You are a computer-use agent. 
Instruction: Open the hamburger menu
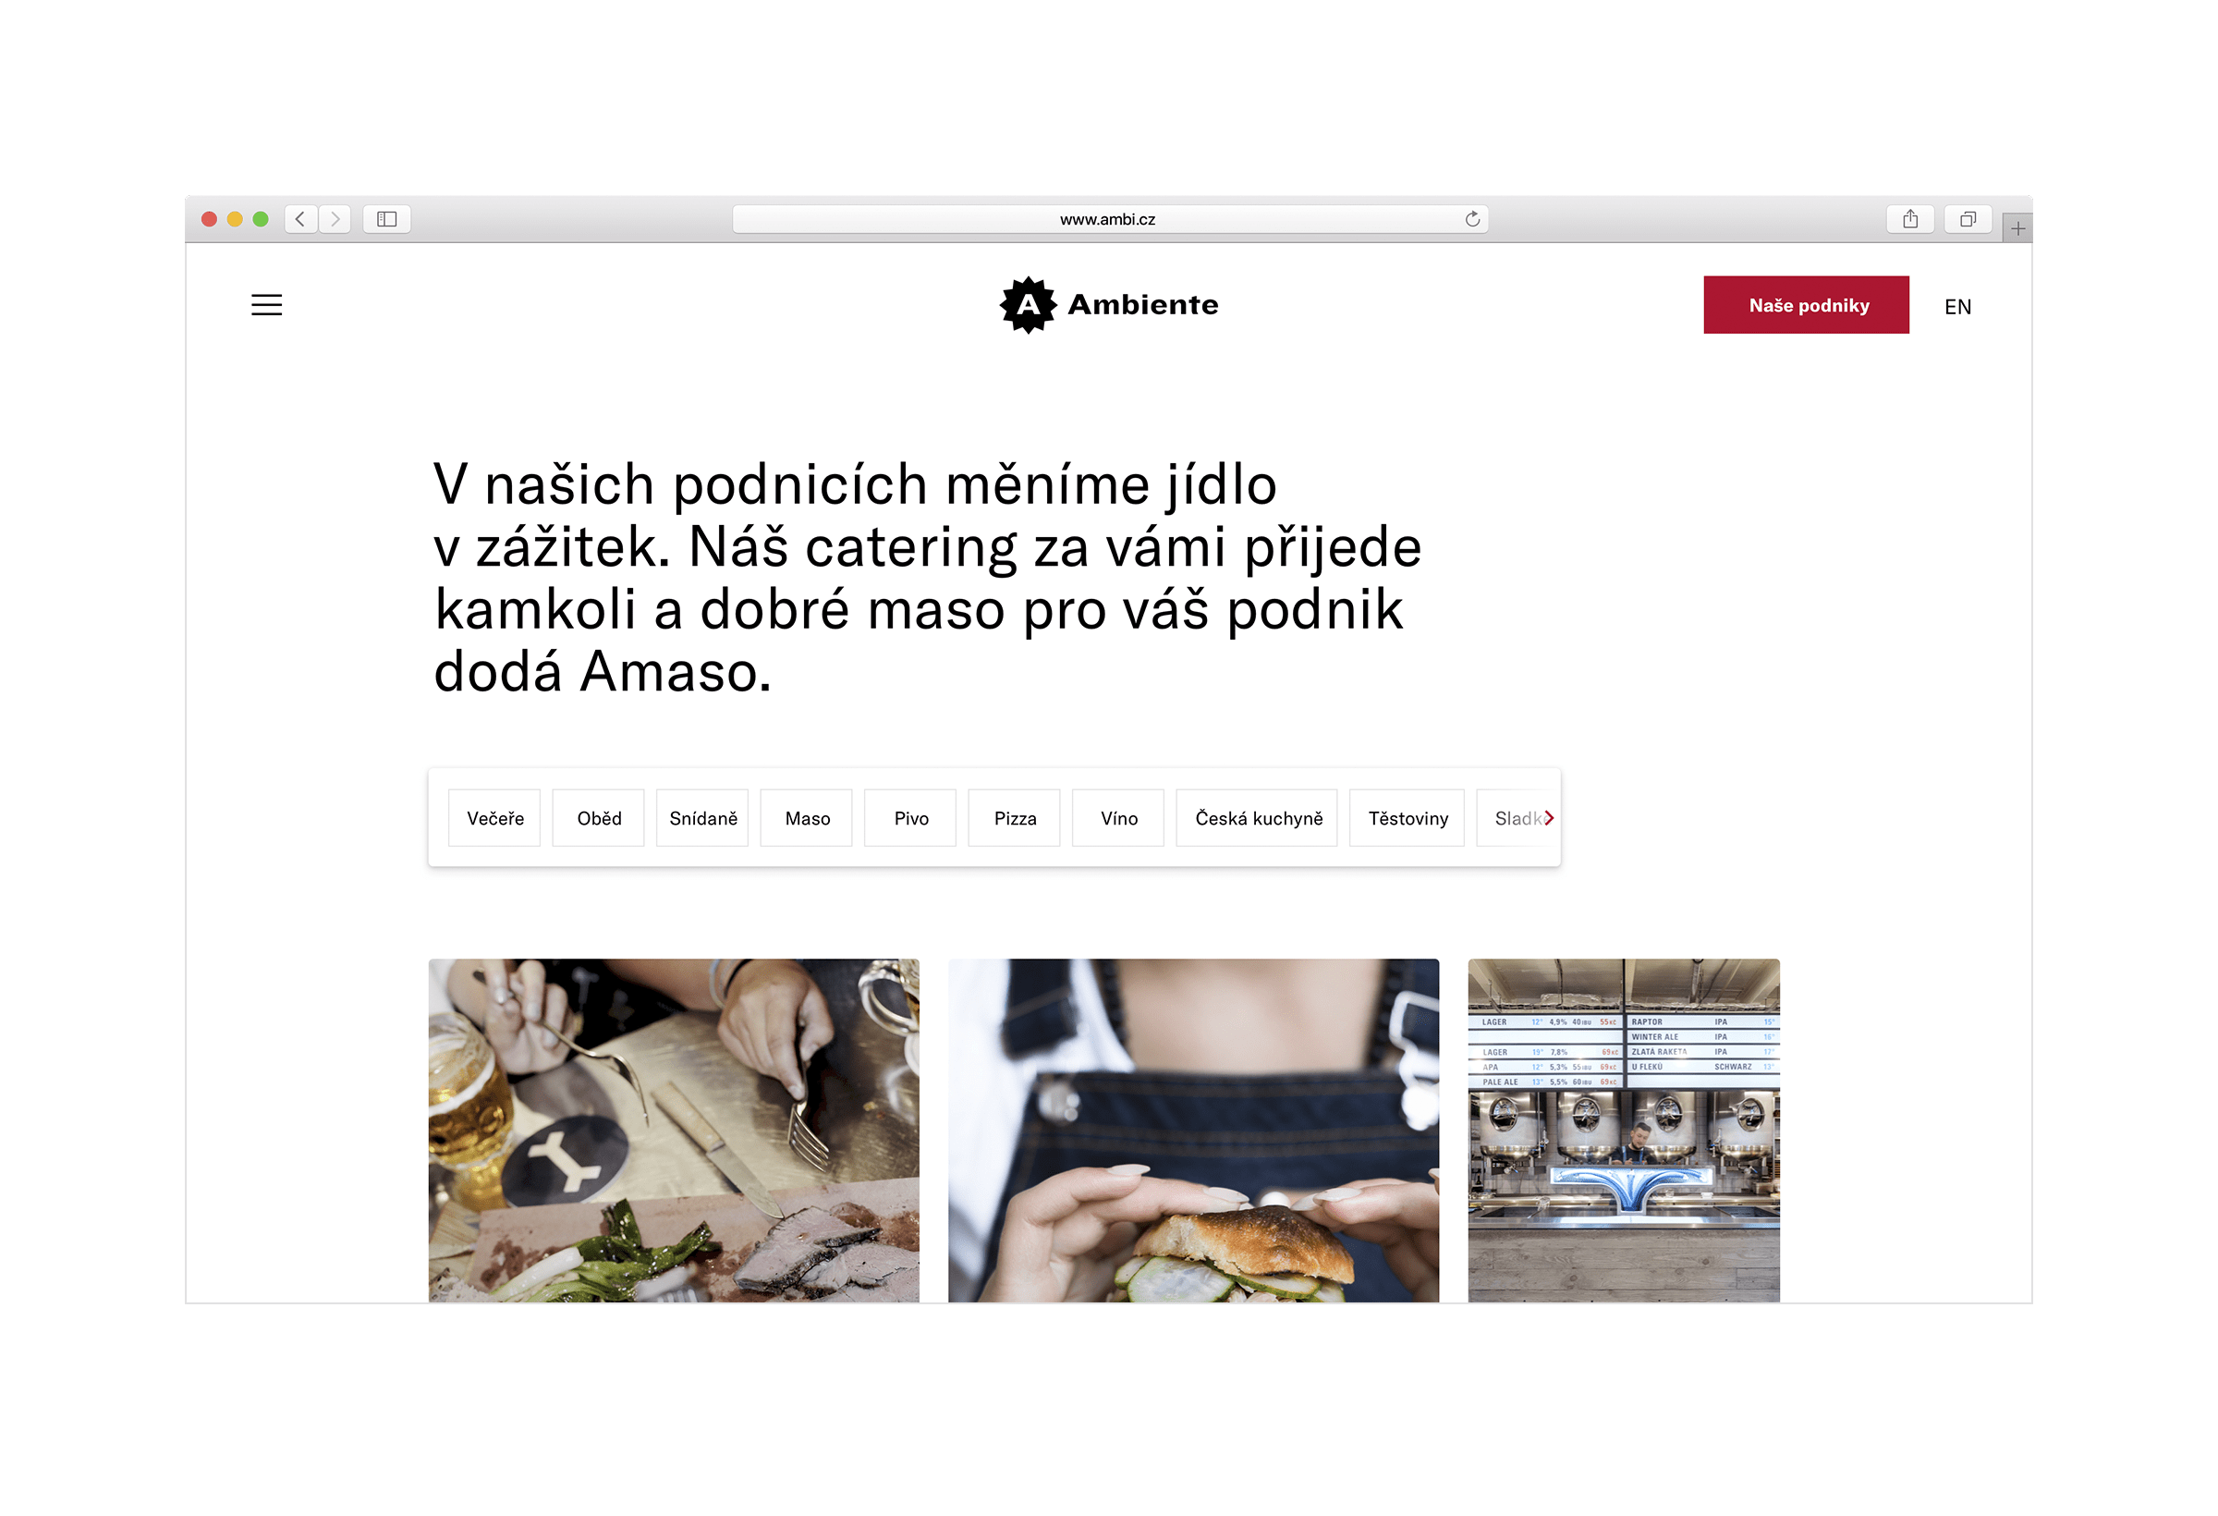(x=266, y=305)
